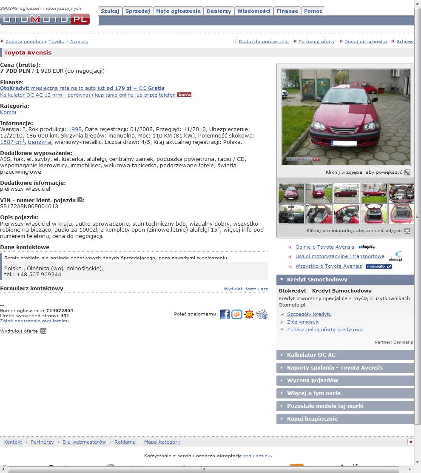This screenshot has width=421, height=473.
Task: Select the side-view-on-grass thumbnail
Action: pos(374,193)
